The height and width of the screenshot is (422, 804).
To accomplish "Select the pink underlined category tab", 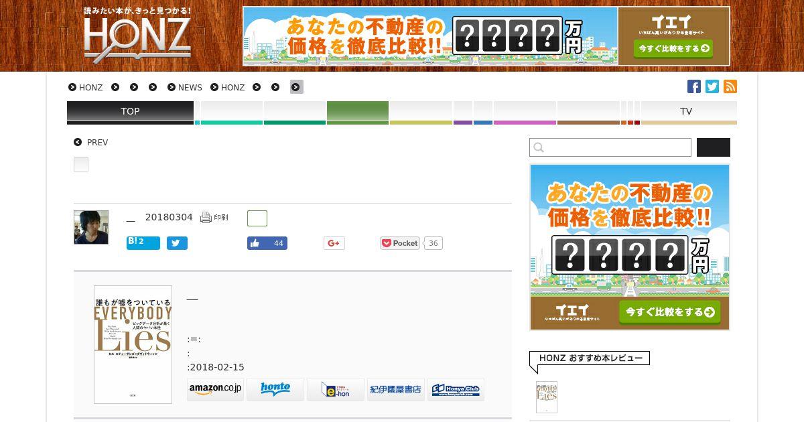I will (525, 113).
